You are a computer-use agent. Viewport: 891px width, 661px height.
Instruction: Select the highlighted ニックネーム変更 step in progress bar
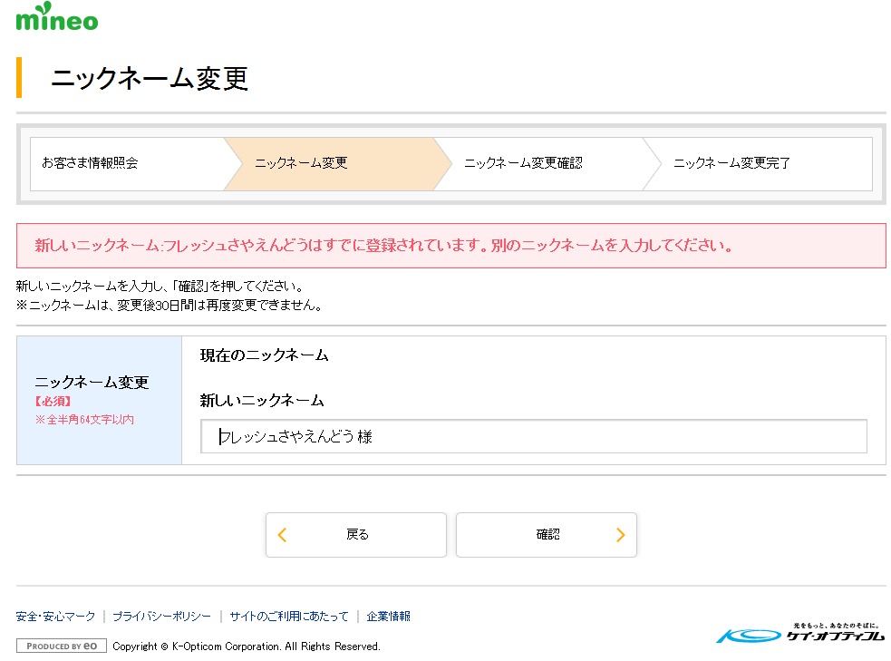coord(301,163)
